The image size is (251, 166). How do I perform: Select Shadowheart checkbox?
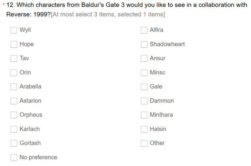pos(144,44)
